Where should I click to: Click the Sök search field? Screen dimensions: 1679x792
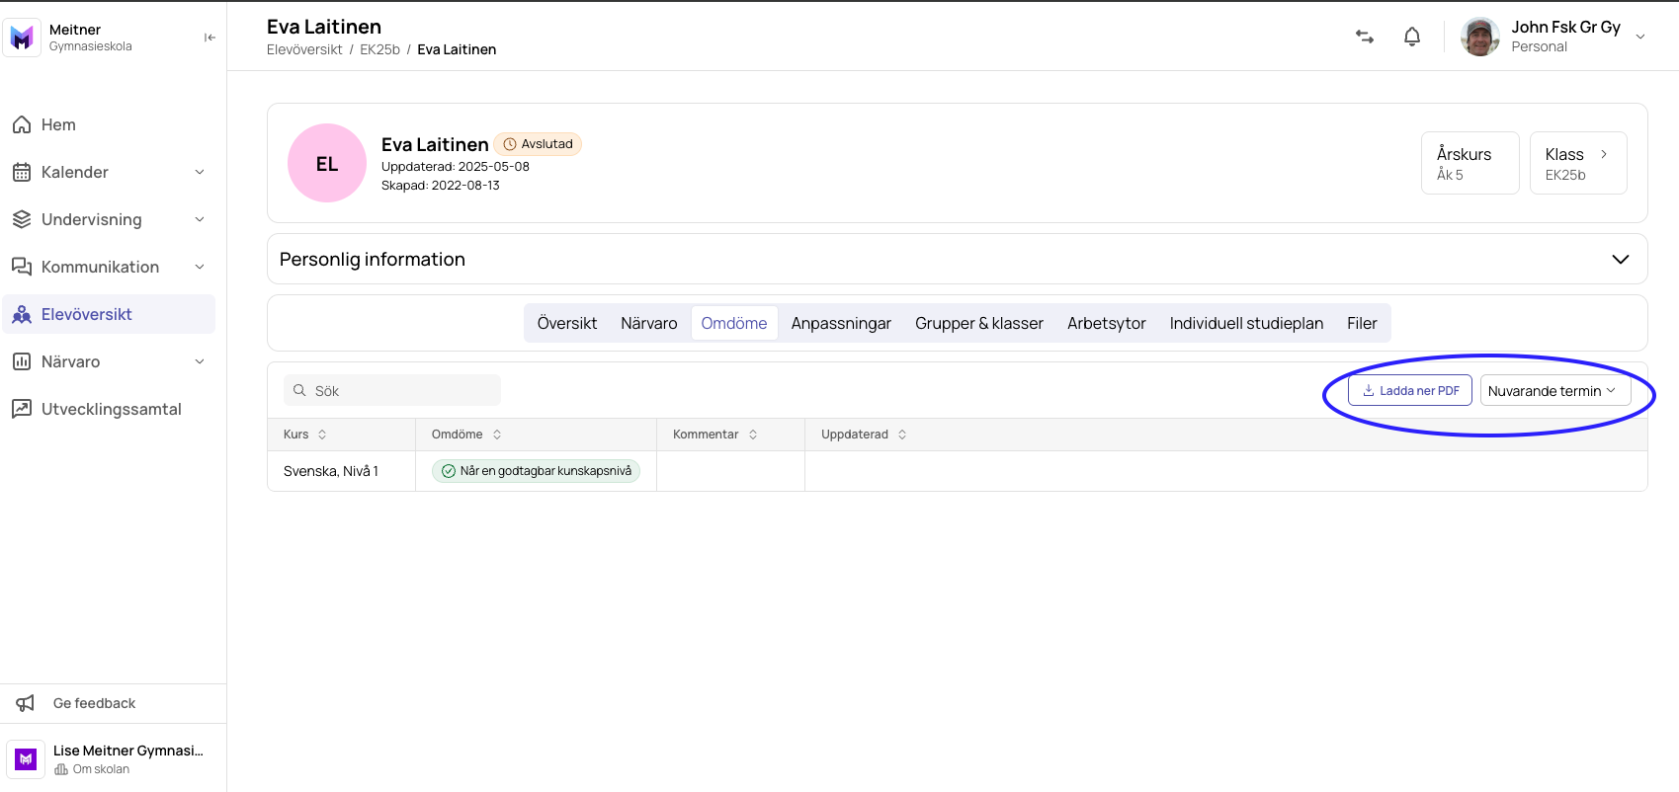pos(392,390)
